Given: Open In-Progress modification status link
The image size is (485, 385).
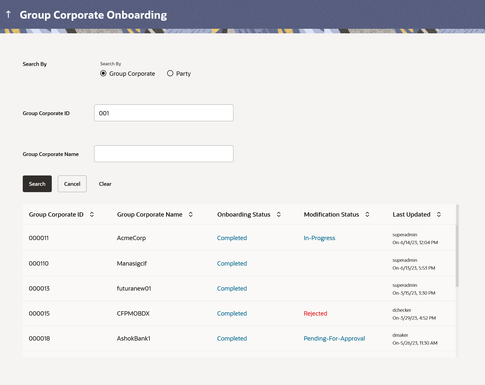Looking at the screenshot, I should coord(319,238).
